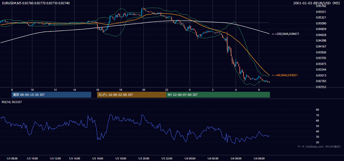Screen dimensions: 344x161
Task: Click hour label 10 under the price chart
Action: tap(32, 90)
